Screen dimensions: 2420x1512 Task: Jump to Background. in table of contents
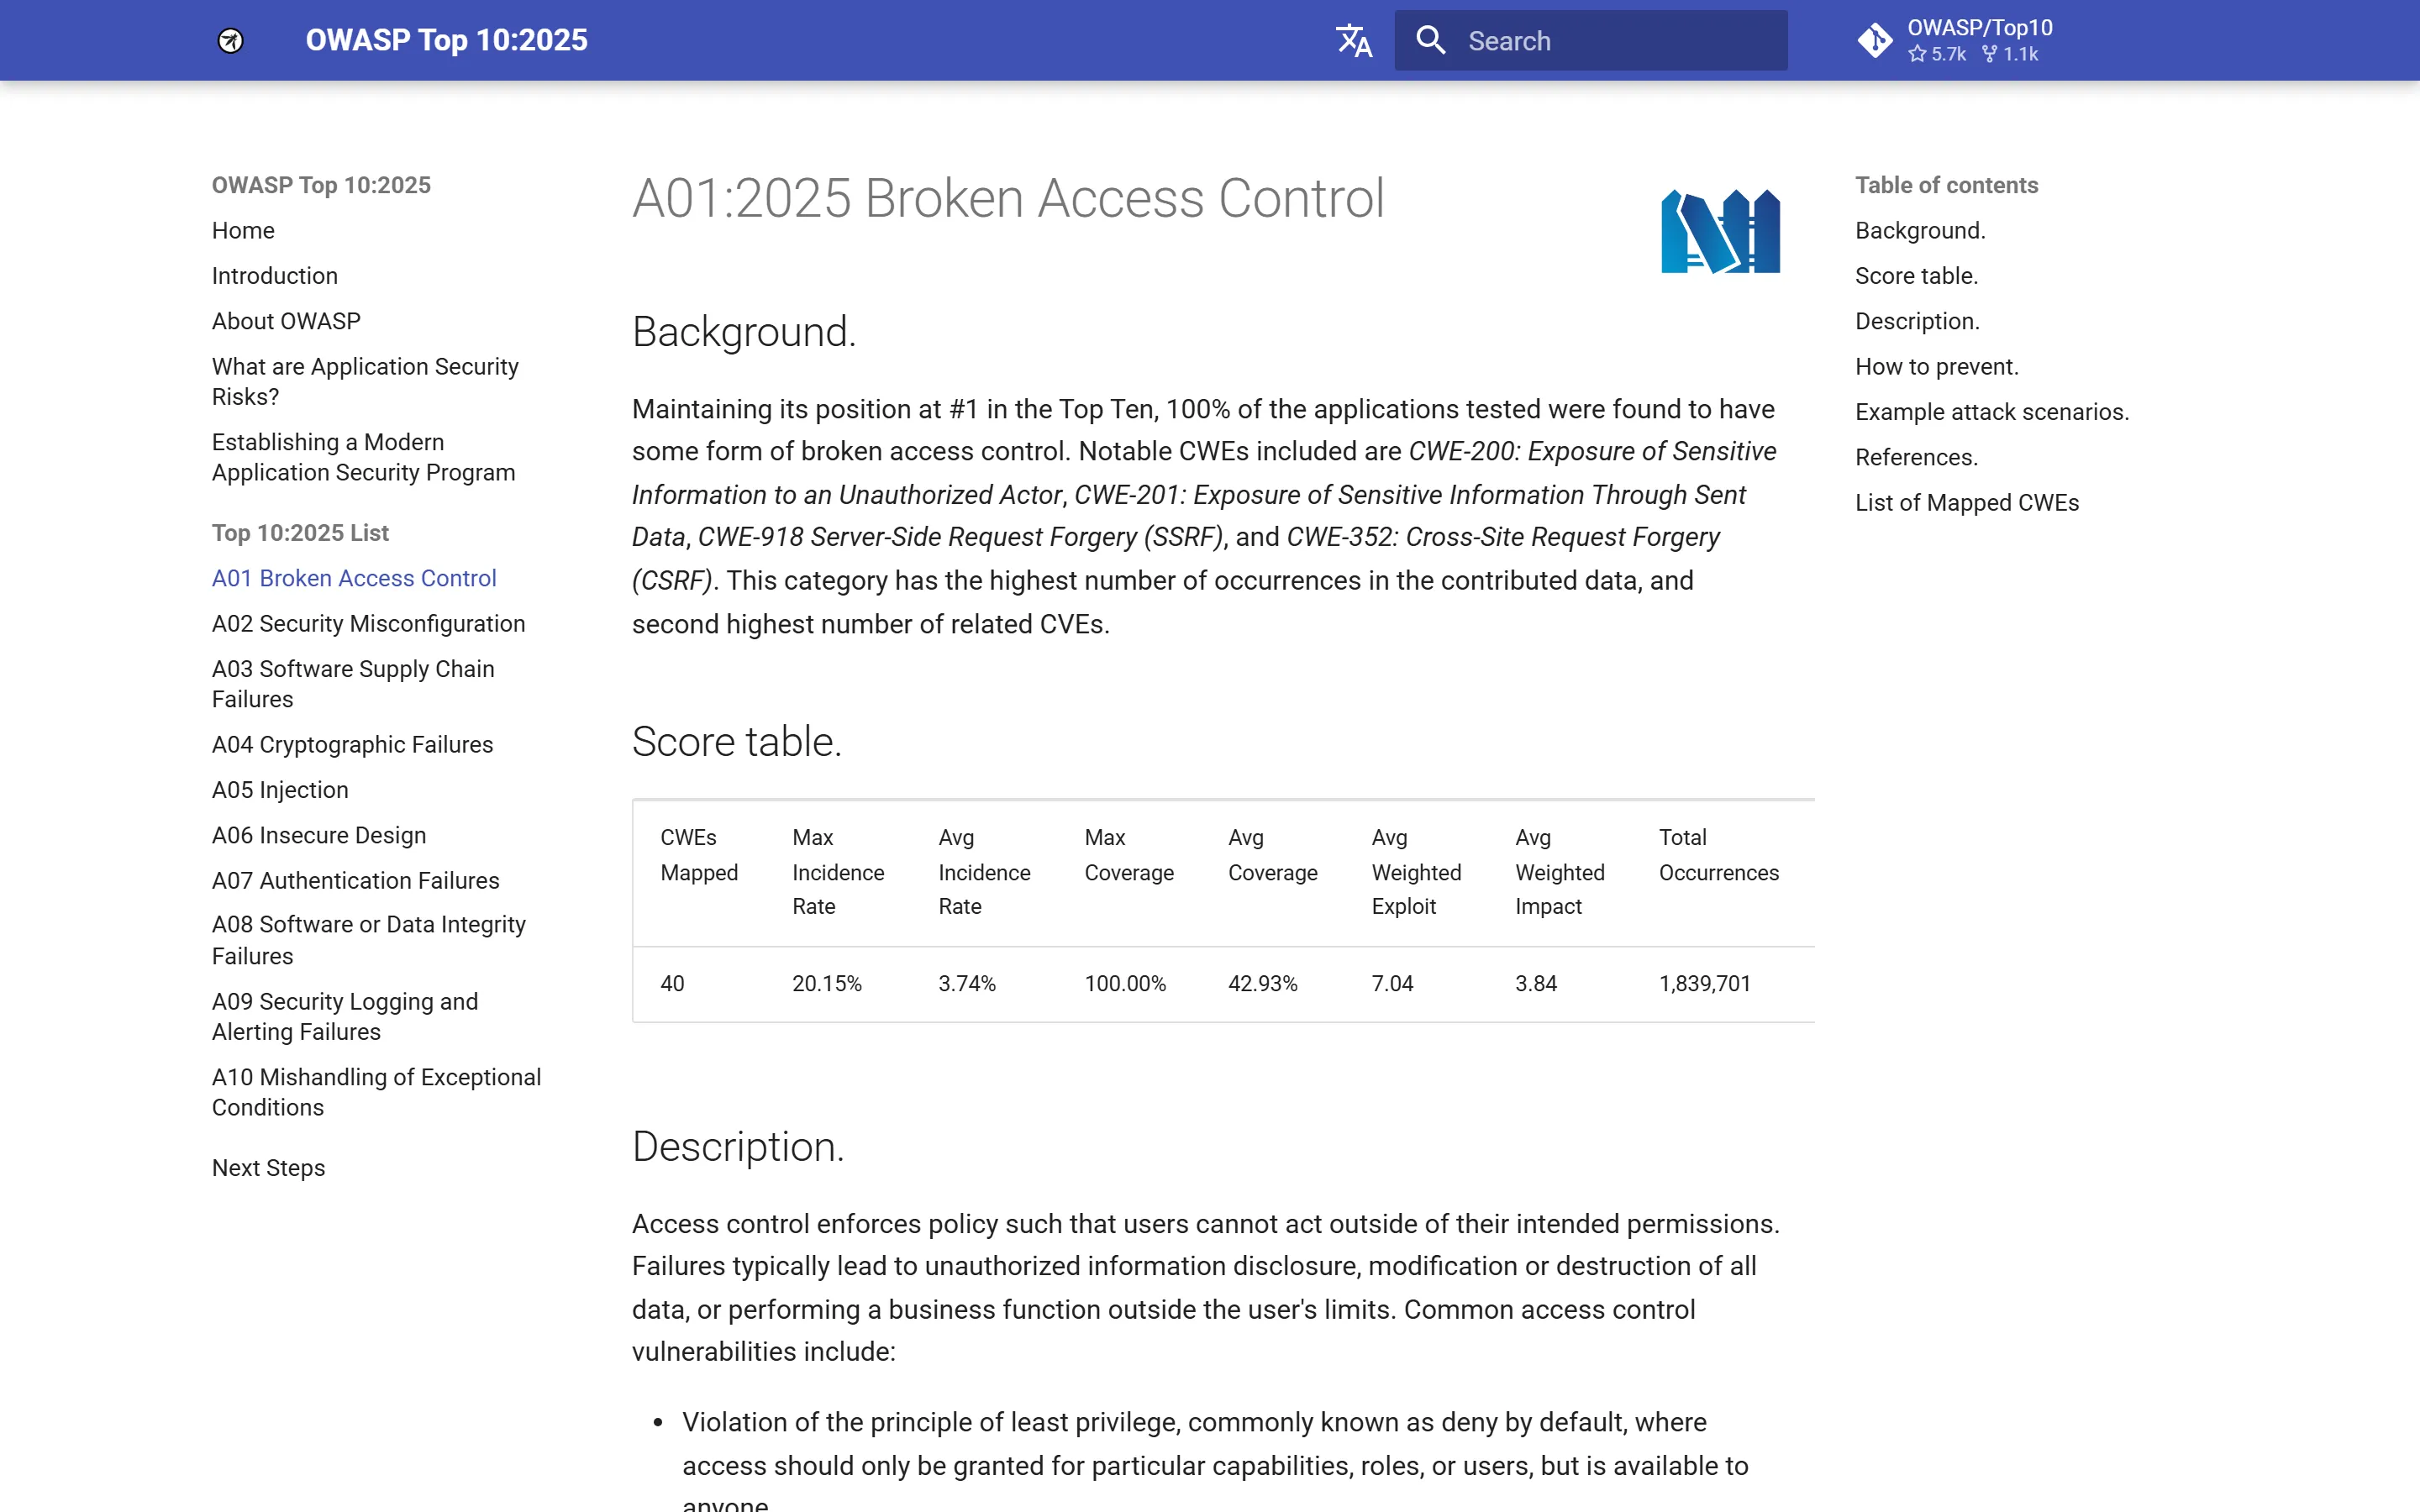click(1920, 230)
